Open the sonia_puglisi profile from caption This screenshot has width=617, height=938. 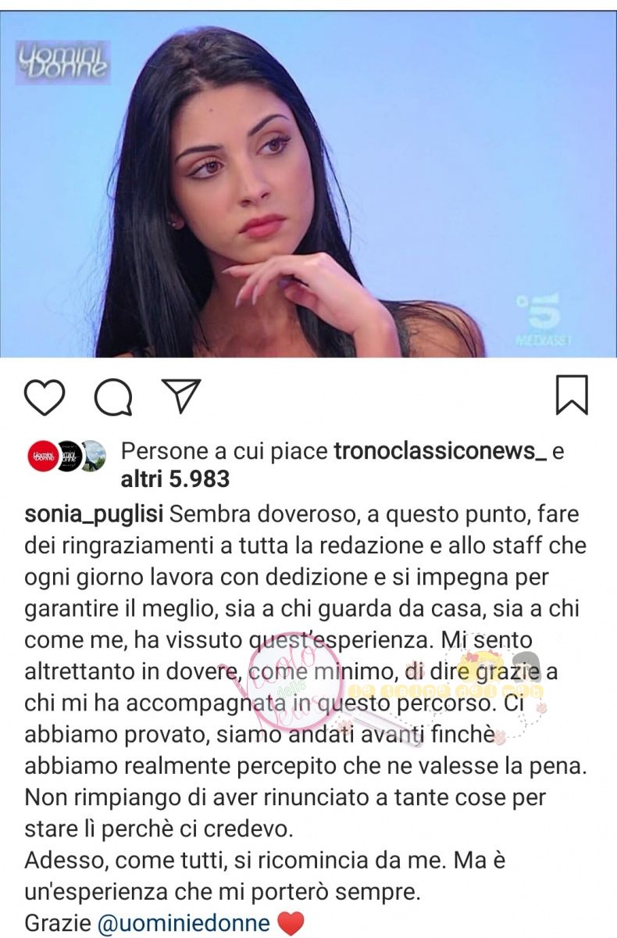click(94, 516)
